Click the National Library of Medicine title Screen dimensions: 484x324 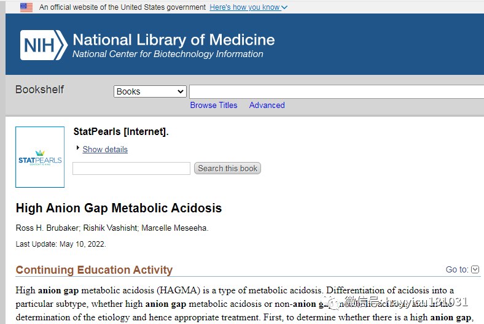tap(174, 40)
